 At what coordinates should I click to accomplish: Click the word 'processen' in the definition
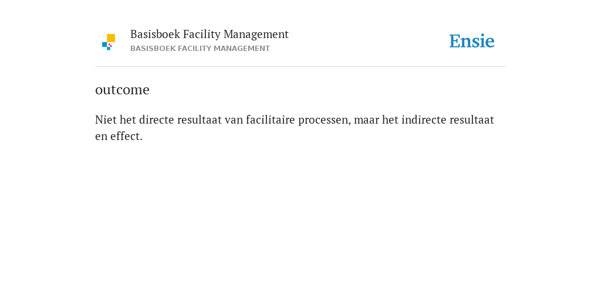tap(324, 121)
